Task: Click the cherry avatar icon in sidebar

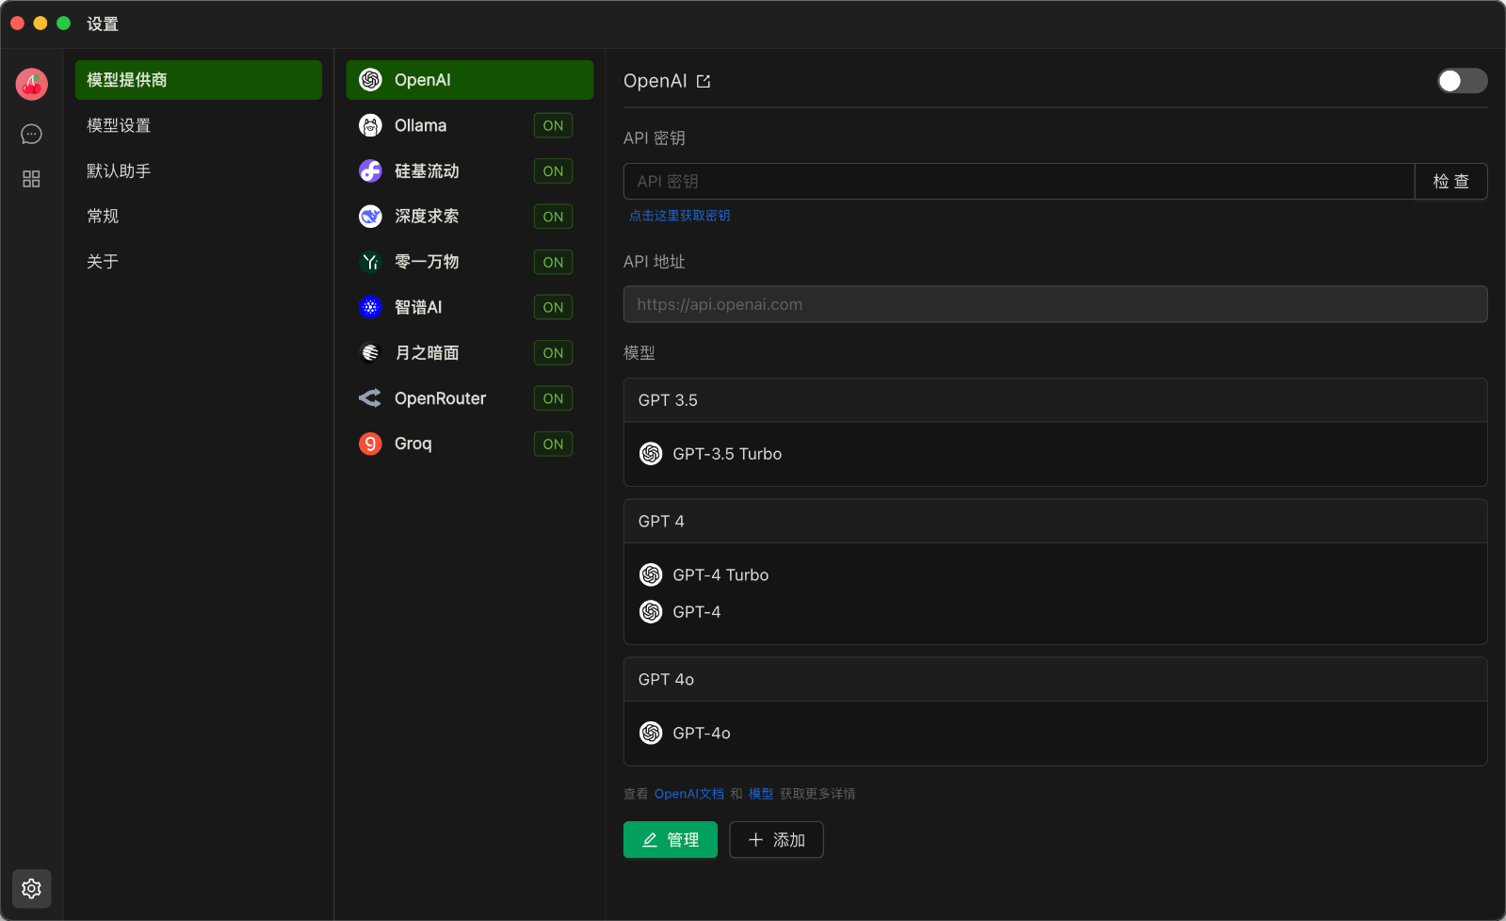Action: (x=32, y=84)
